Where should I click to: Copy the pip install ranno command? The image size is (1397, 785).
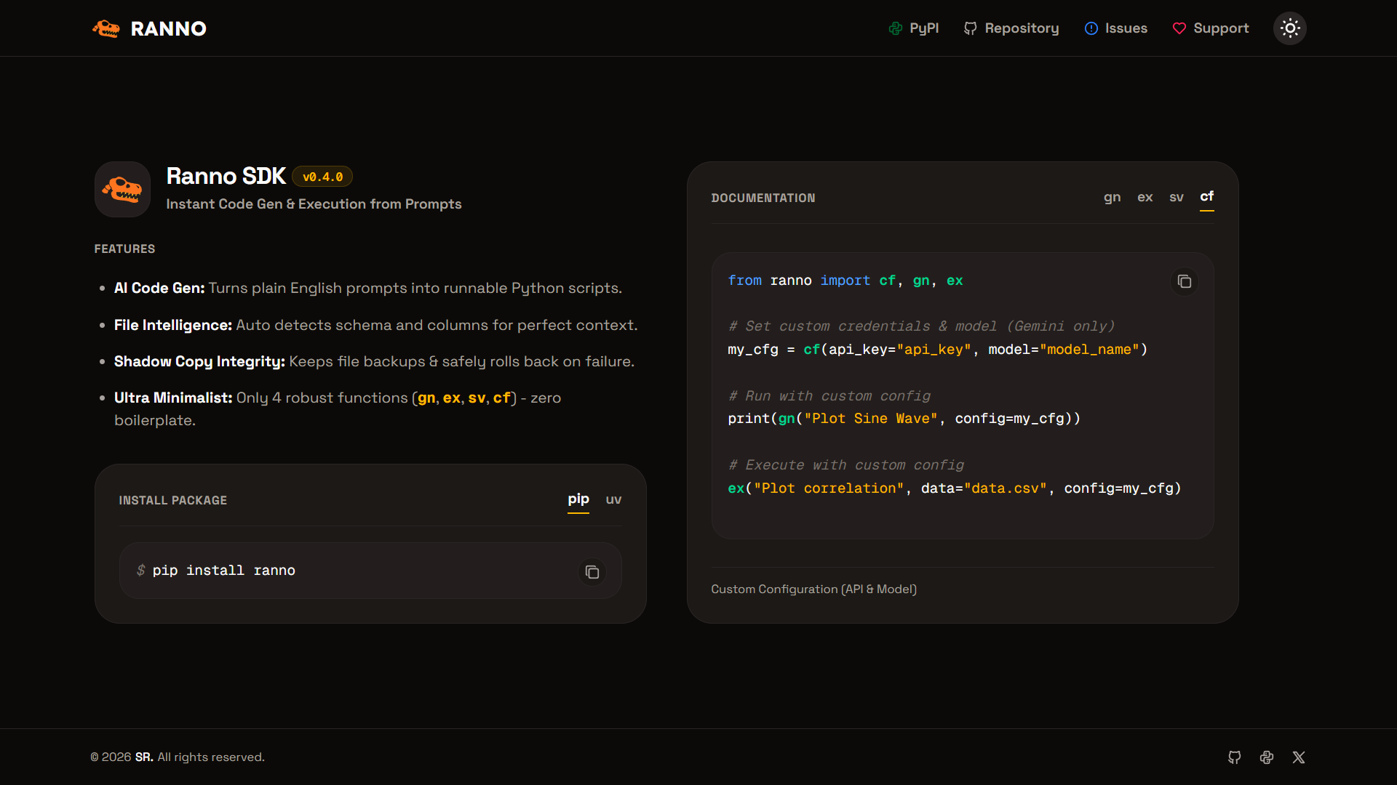pyautogui.click(x=592, y=572)
